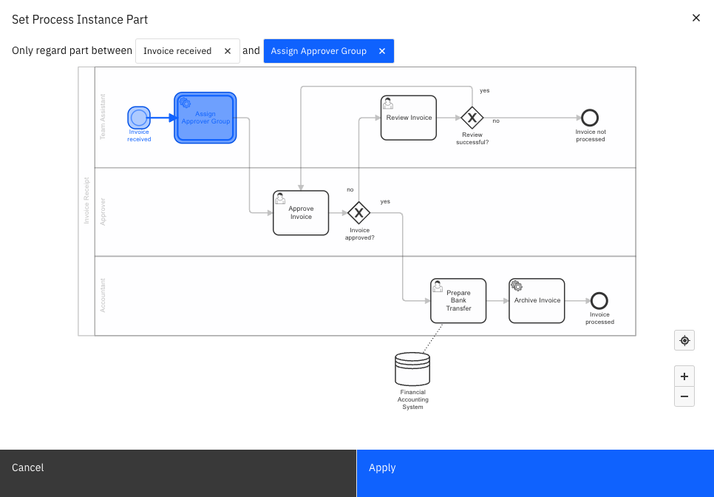
Task: Remove Assign Approver Group end selection
Action: click(382, 51)
